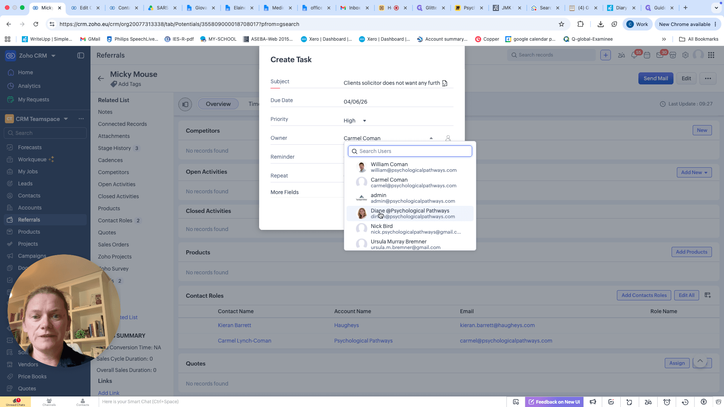Open Channels in bottom bar
Screen dimensions: 724x407
click(x=49, y=402)
